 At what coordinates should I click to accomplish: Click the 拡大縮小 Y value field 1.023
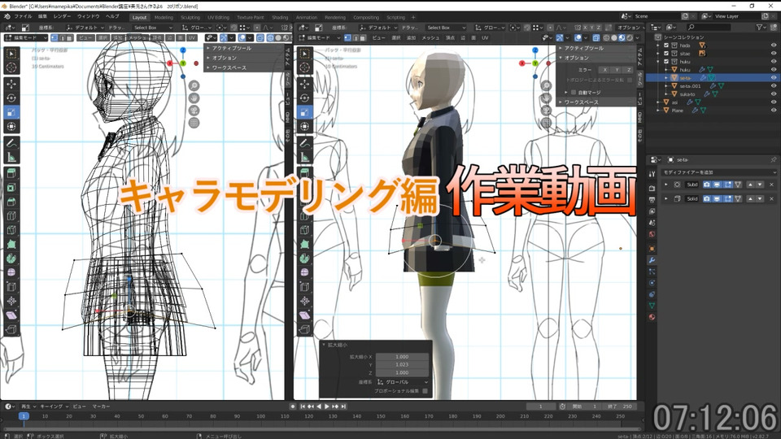tap(402, 364)
